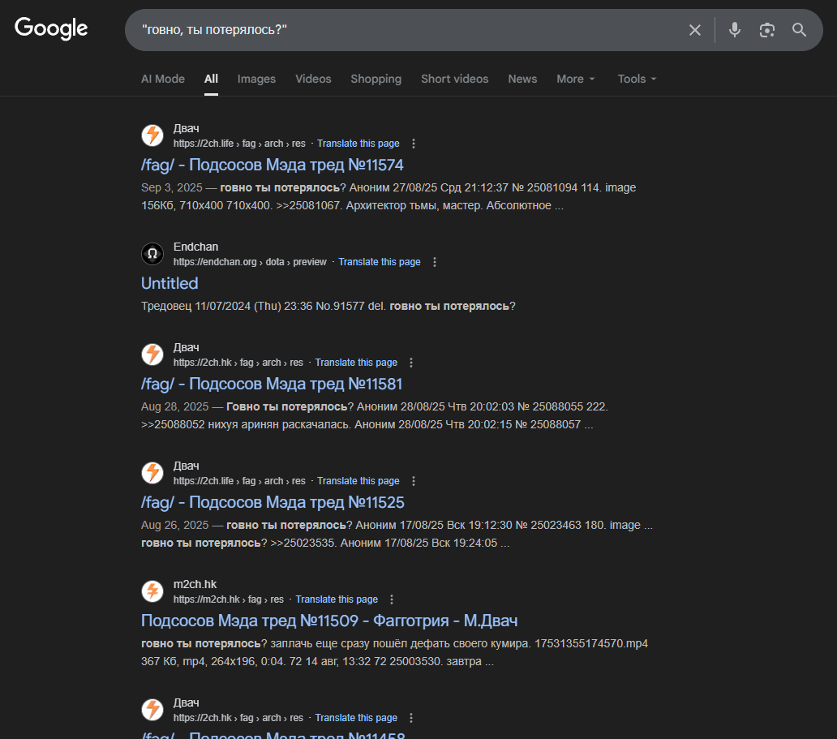
Task: Click the Endchan omega favicon
Action: (152, 254)
